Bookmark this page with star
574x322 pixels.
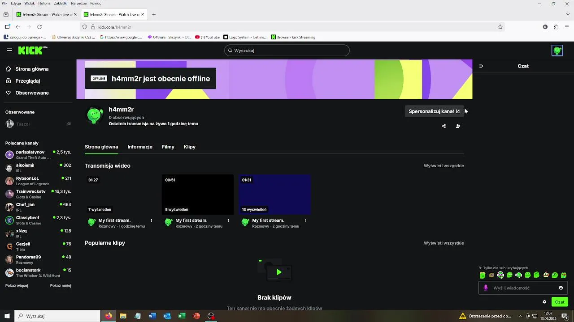pyautogui.click(x=500, y=27)
